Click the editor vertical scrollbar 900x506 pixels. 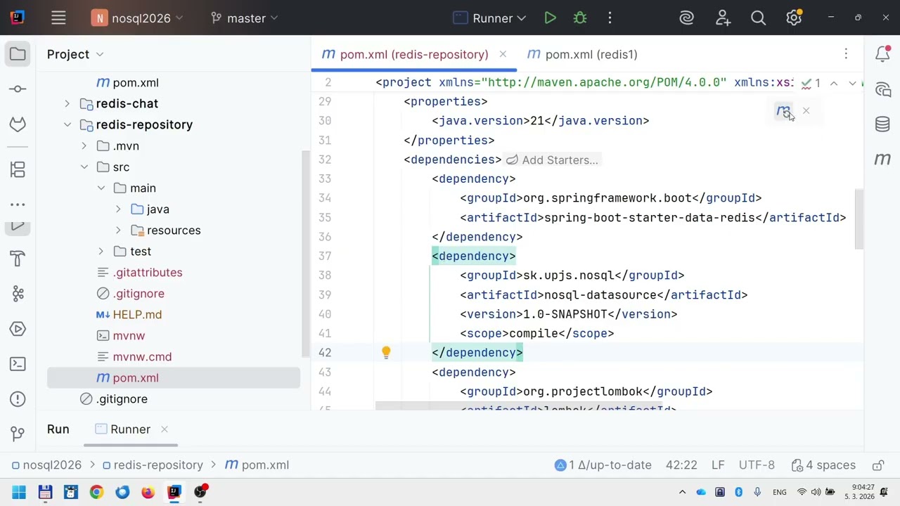[x=859, y=219]
